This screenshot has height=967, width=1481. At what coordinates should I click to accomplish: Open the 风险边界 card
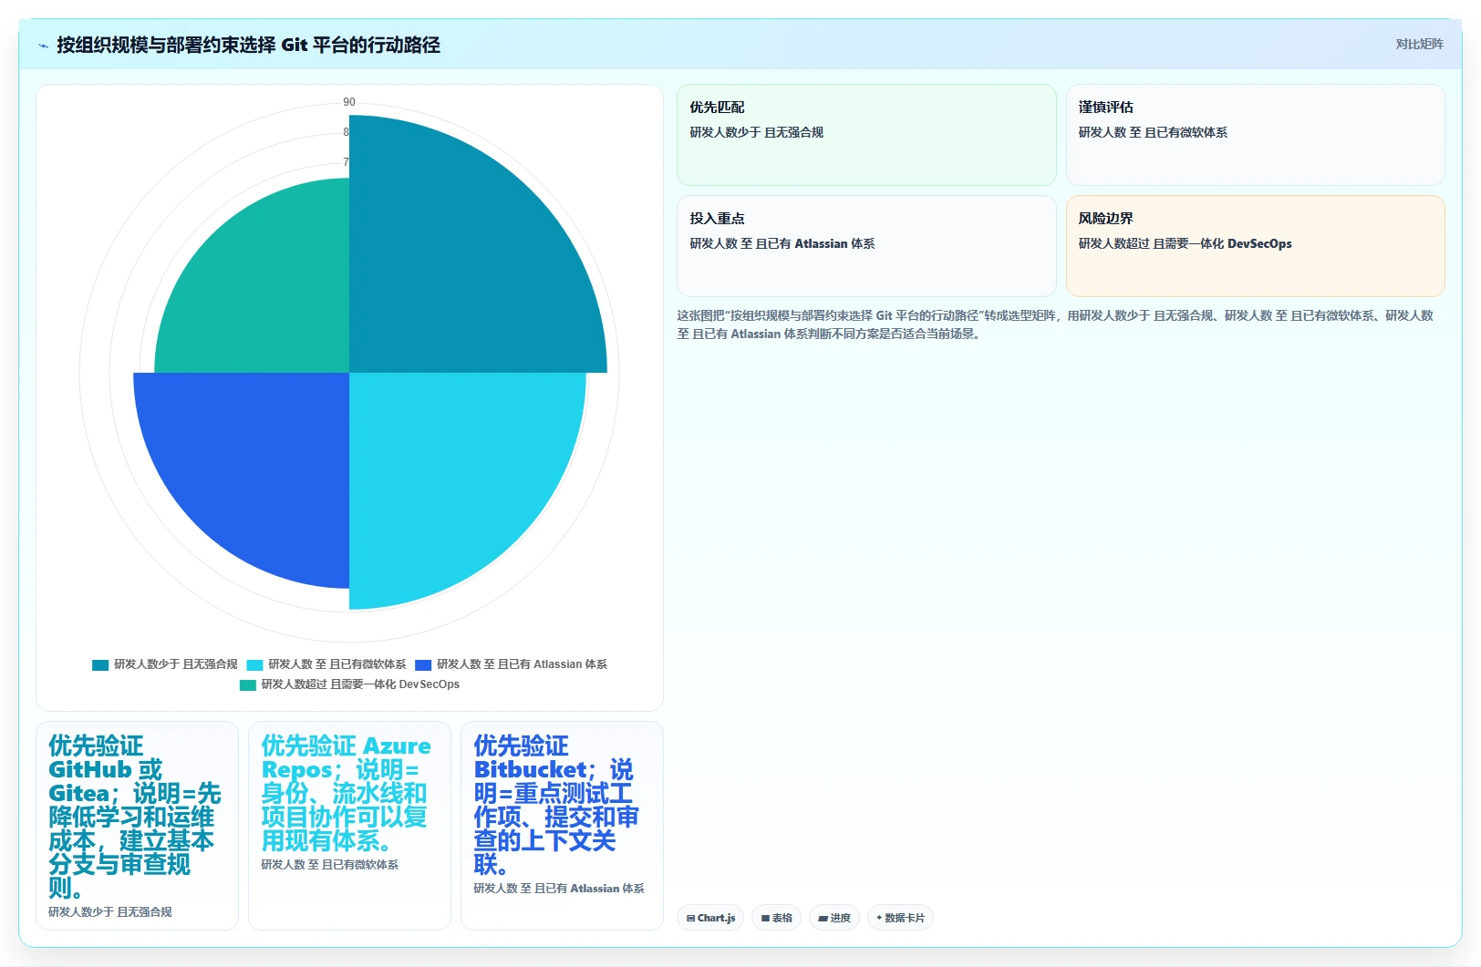(x=1255, y=246)
